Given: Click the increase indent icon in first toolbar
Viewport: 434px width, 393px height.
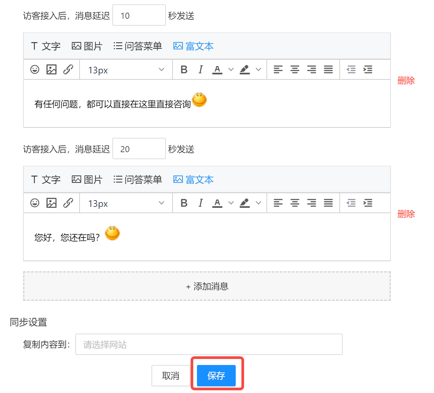Looking at the screenshot, I should tap(368, 69).
